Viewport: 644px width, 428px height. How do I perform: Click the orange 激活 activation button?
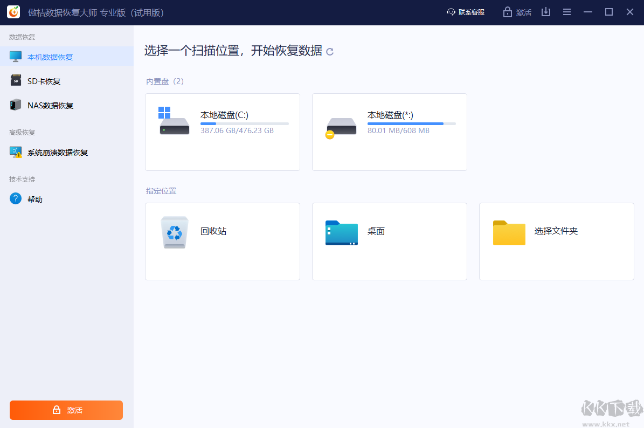66,410
